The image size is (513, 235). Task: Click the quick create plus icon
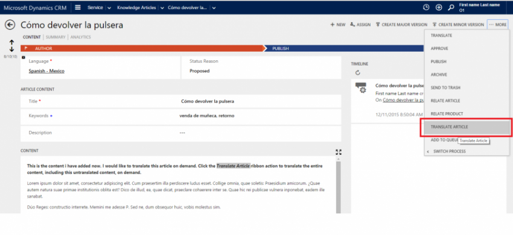(x=439, y=7)
